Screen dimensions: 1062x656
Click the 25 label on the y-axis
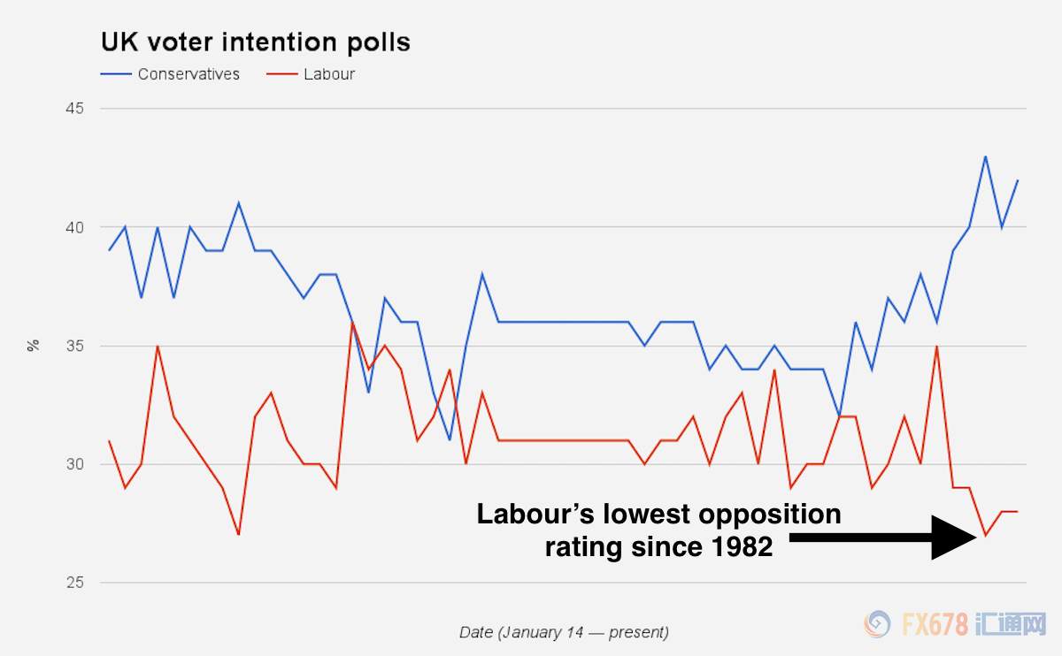click(x=73, y=583)
